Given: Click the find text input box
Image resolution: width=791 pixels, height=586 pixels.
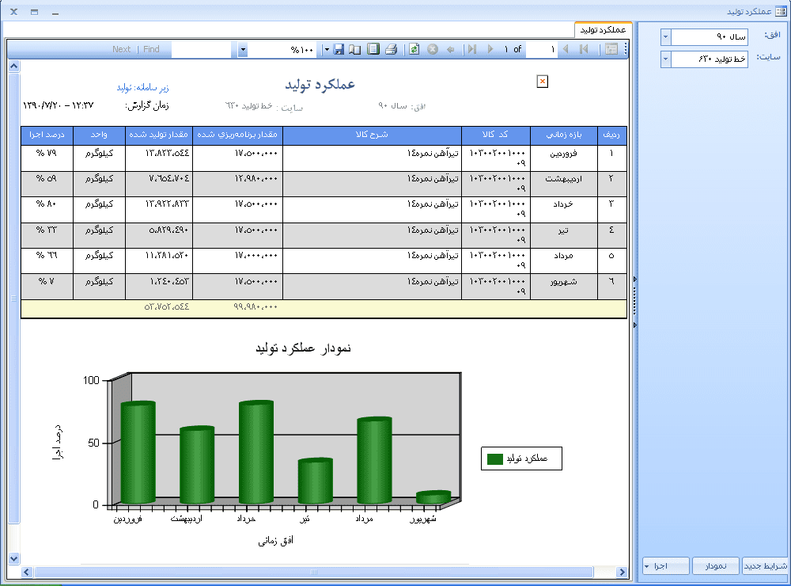Looking at the screenshot, I should click(x=204, y=49).
